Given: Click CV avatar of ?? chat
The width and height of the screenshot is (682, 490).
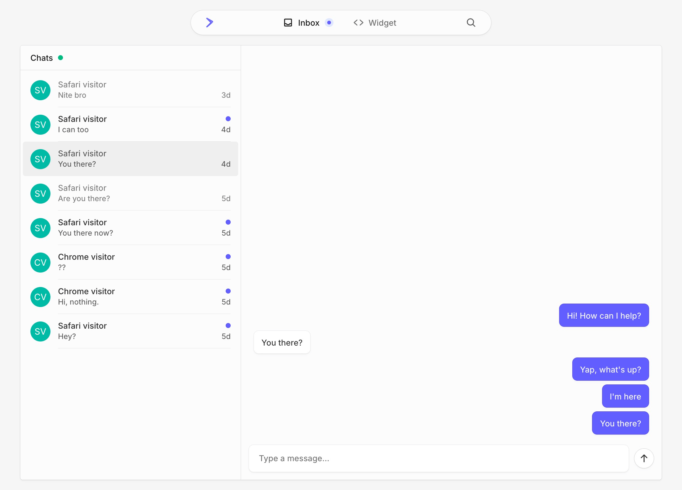Looking at the screenshot, I should point(40,263).
